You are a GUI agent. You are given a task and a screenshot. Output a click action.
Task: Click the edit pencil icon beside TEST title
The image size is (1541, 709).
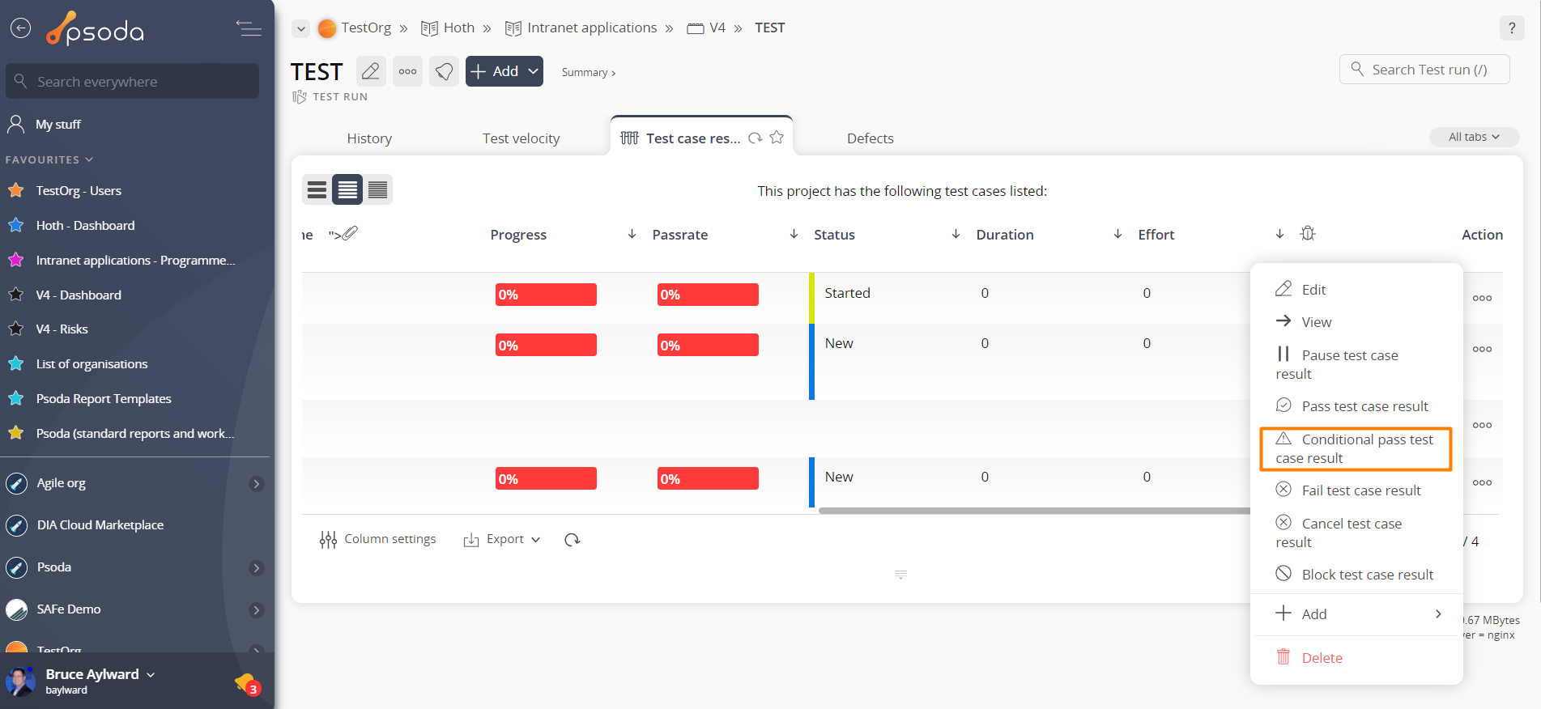coord(371,71)
